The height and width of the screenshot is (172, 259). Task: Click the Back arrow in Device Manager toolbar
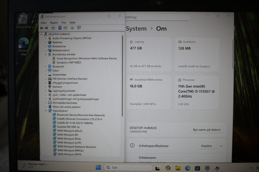pyautogui.click(x=42, y=28)
